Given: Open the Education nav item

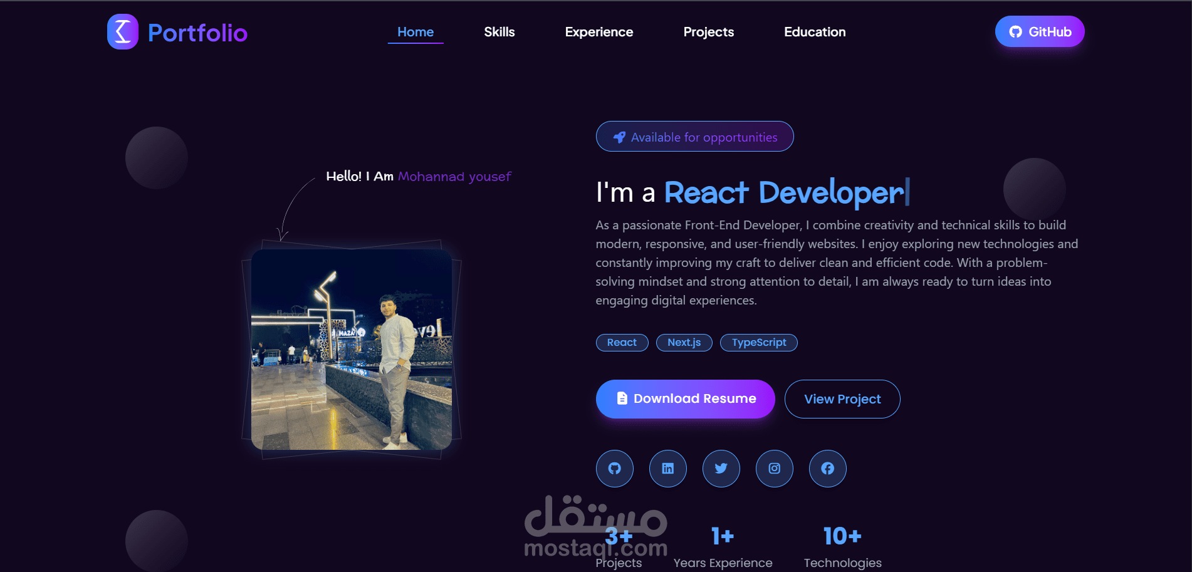Looking at the screenshot, I should (x=815, y=32).
